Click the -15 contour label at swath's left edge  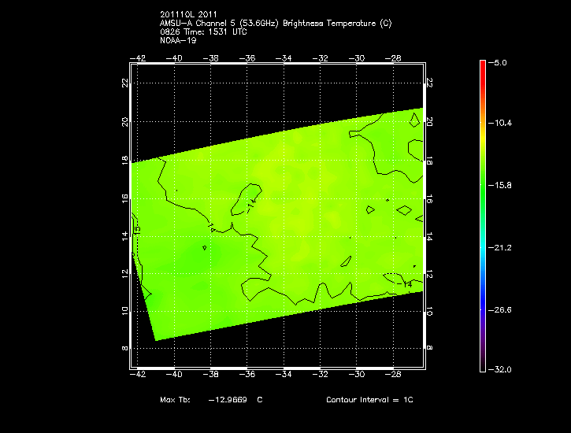pos(137,230)
